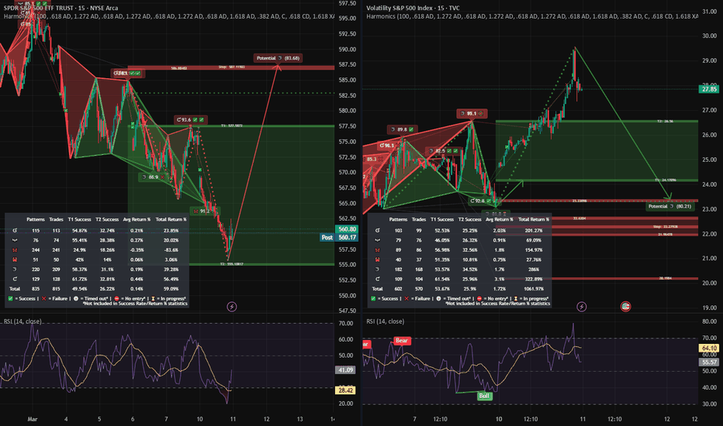Click the Post 560.17 price label

[339, 238]
